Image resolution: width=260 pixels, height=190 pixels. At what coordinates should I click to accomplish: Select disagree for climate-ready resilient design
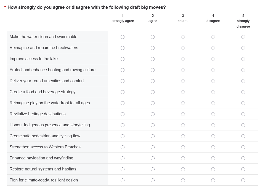tap(213, 180)
